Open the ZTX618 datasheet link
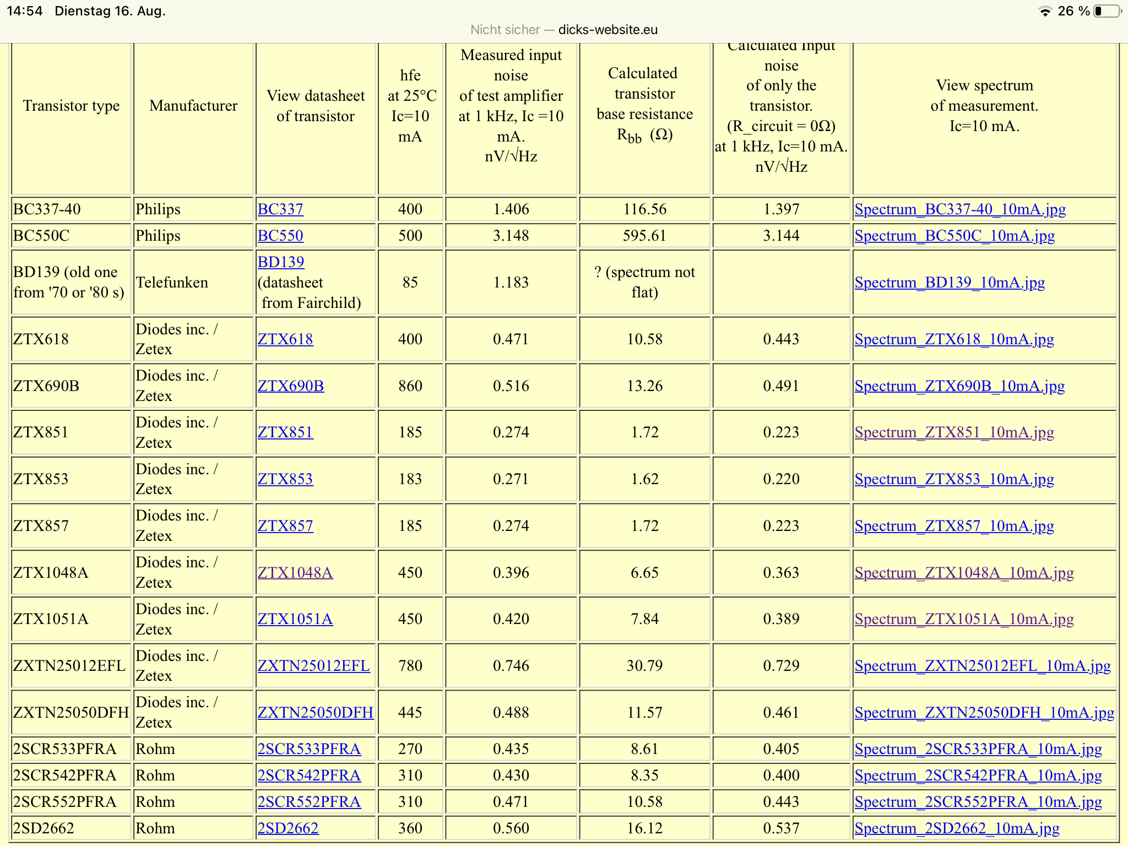 tap(285, 339)
